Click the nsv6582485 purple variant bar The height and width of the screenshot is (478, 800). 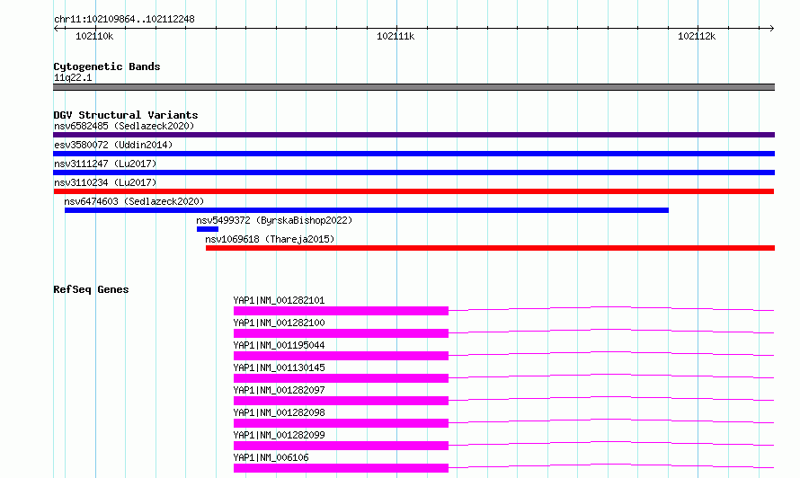[x=413, y=135]
